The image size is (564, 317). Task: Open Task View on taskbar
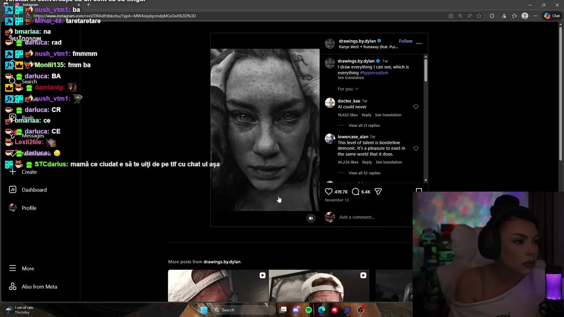(x=283, y=310)
